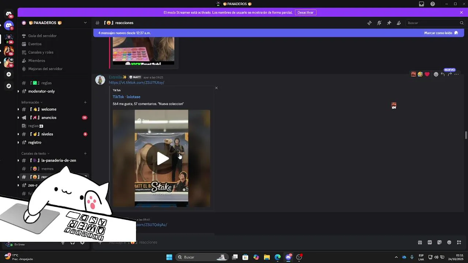Screen dimensions: 468x263
Task: Click the chat vertical scrollbar thumb
Action: [x=466, y=135]
